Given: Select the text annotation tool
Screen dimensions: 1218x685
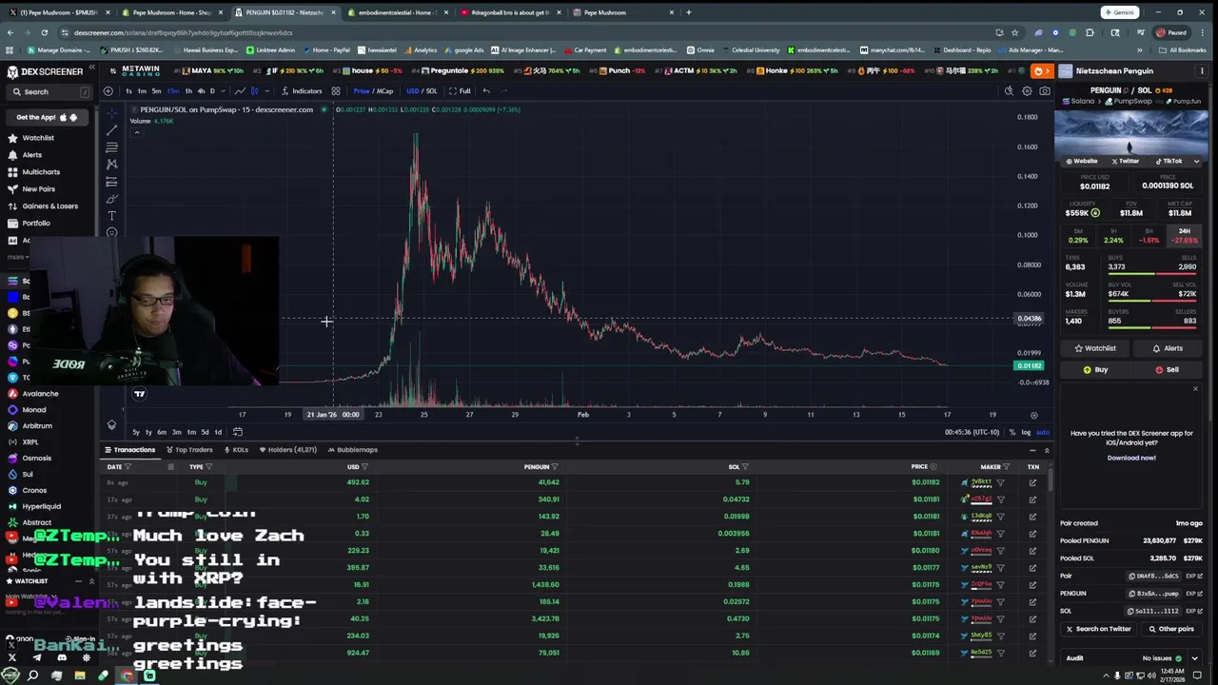Looking at the screenshot, I should click(111, 216).
